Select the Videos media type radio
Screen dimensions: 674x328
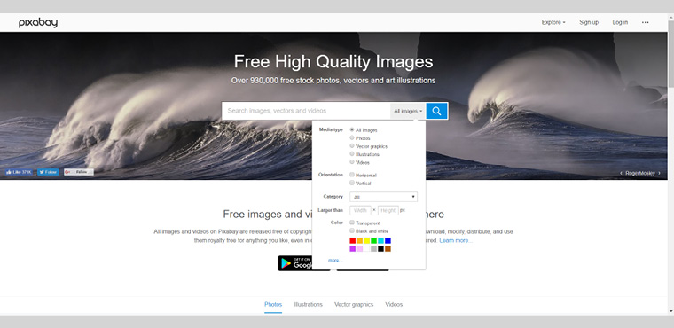pyautogui.click(x=352, y=161)
